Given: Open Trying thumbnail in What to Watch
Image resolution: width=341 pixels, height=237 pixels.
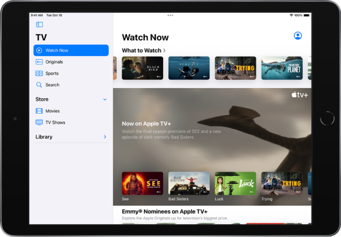Looking at the screenshot, I should click(235, 68).
